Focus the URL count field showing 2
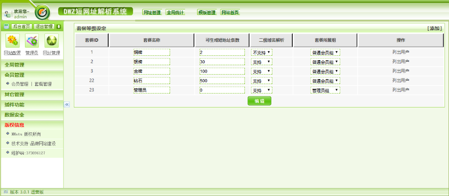The width and height of the screenshot is (449, 196). [x=222, y=52]
